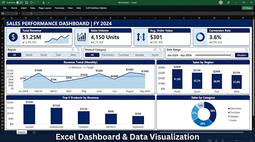Click the user account avatar
Image resolution: width=255 pixels, height=142 pixels.
coord(220,3)
